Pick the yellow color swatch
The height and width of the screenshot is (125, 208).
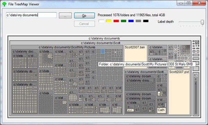(x=109, y=21)
